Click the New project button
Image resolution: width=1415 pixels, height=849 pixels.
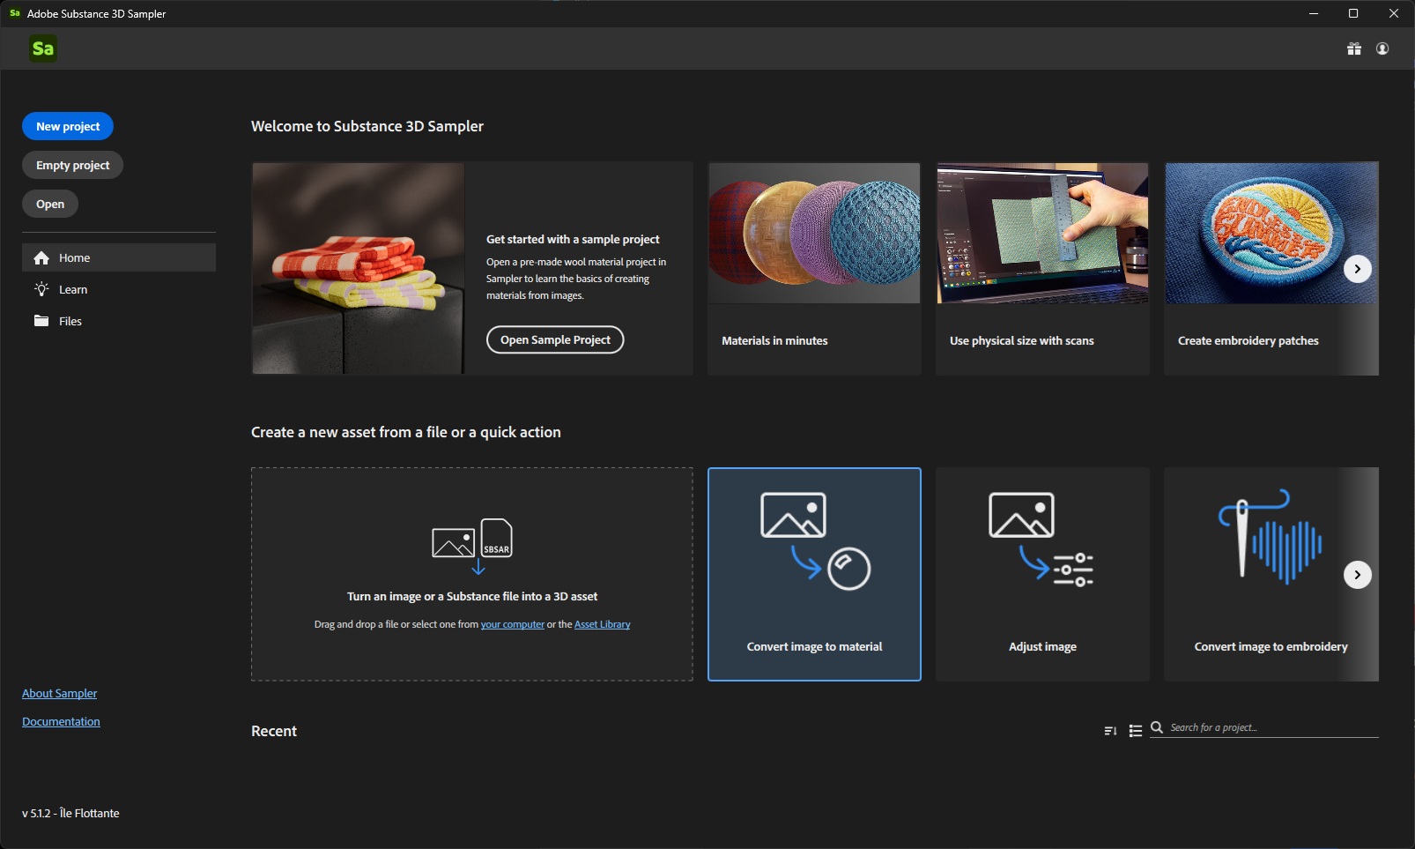[68, 126]
